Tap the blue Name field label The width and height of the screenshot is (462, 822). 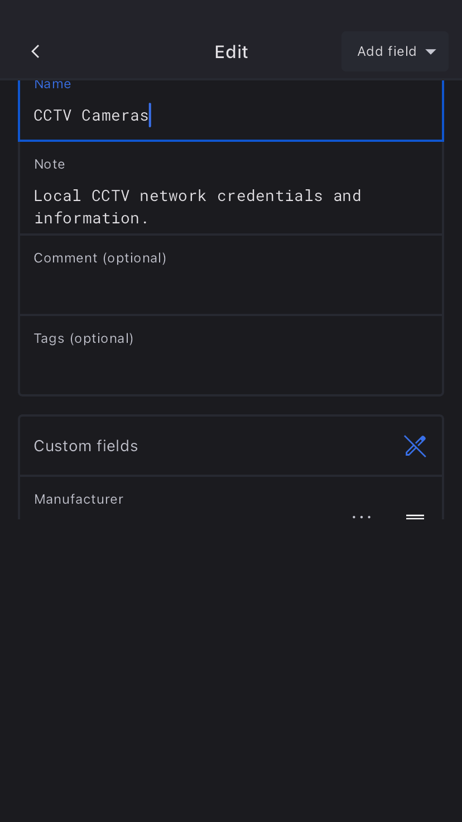(52, 84)
